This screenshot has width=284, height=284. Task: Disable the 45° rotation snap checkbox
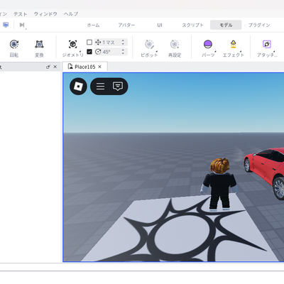(89, 52)
